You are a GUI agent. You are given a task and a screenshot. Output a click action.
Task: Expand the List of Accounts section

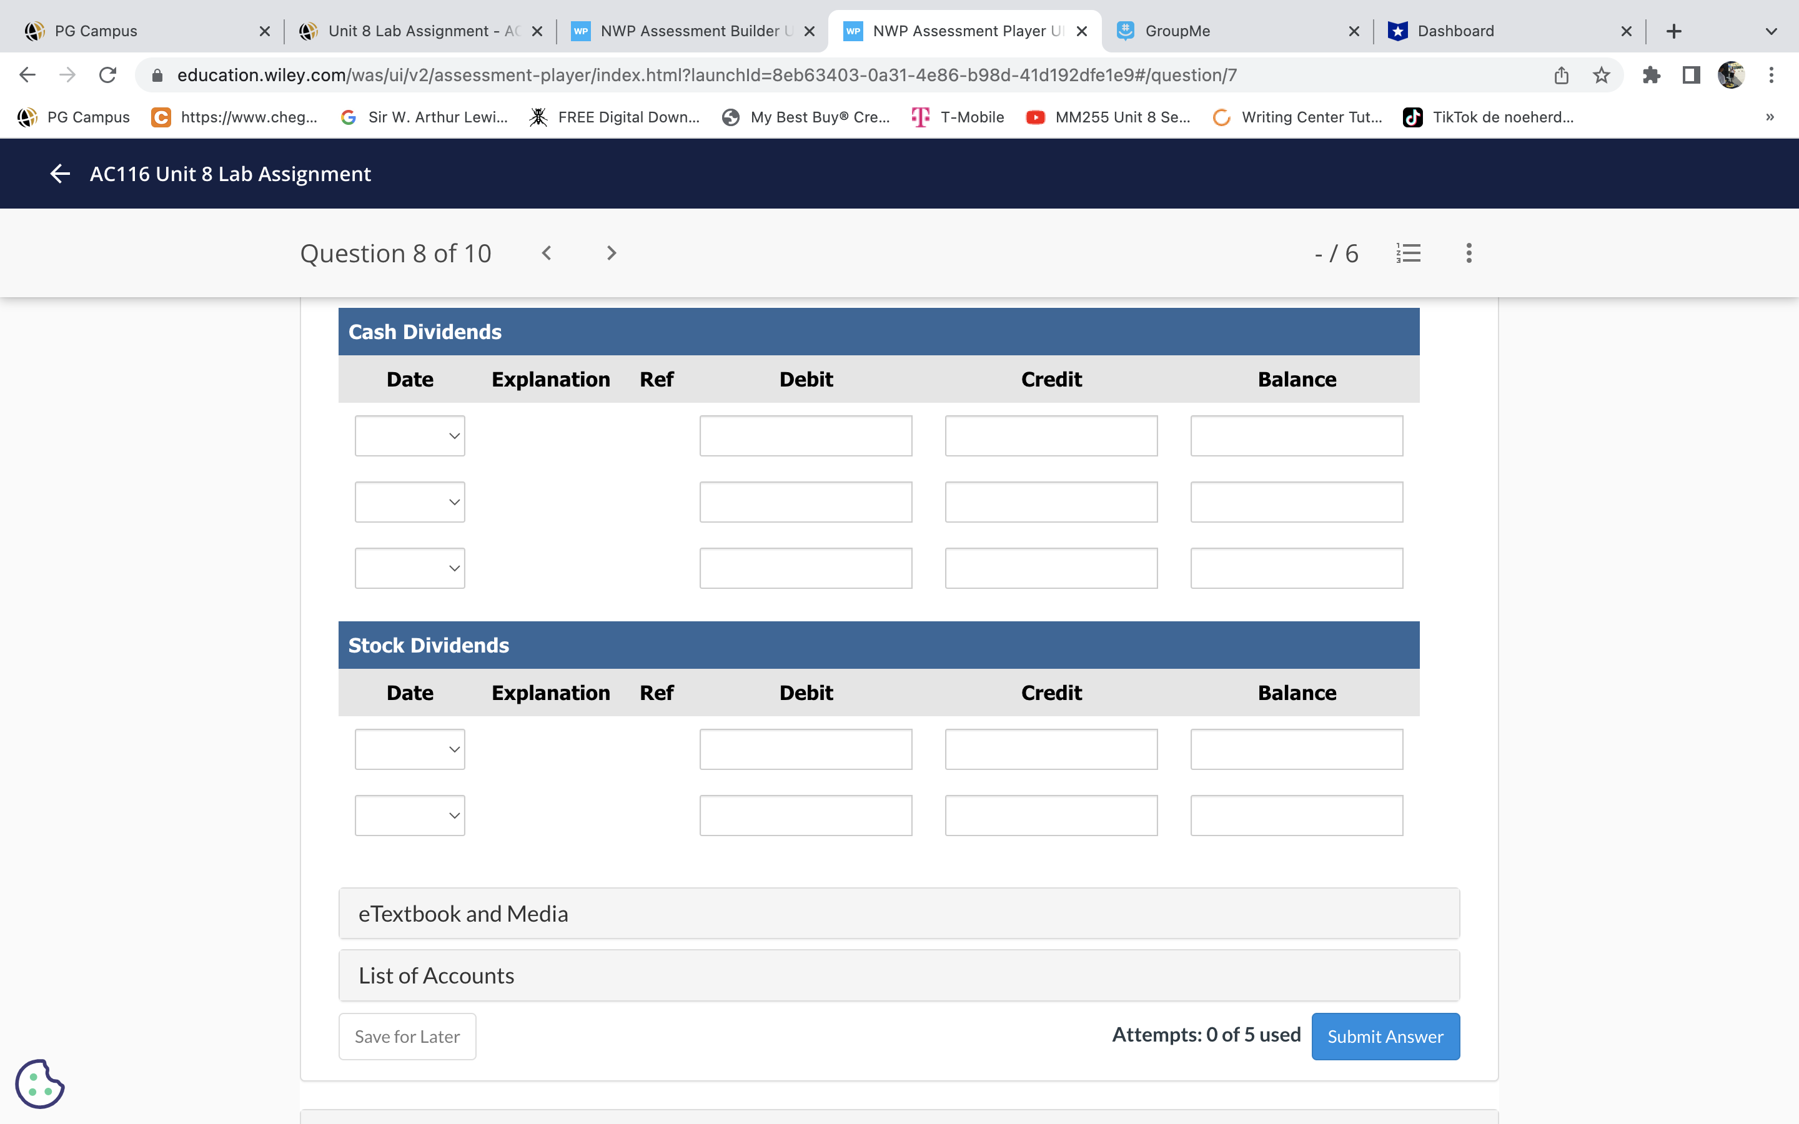coord(898,975)
